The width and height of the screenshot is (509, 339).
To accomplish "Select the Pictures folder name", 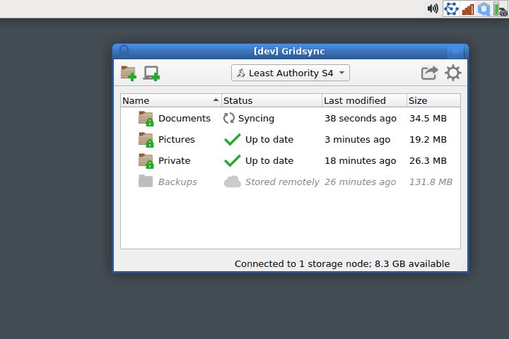I will point(177,140).
